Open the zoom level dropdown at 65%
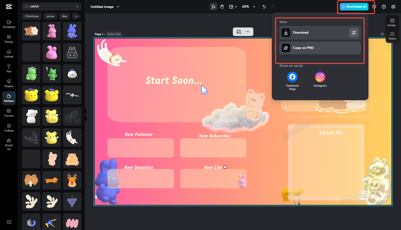This screenshot has width=401, height=230. (248, 6)
